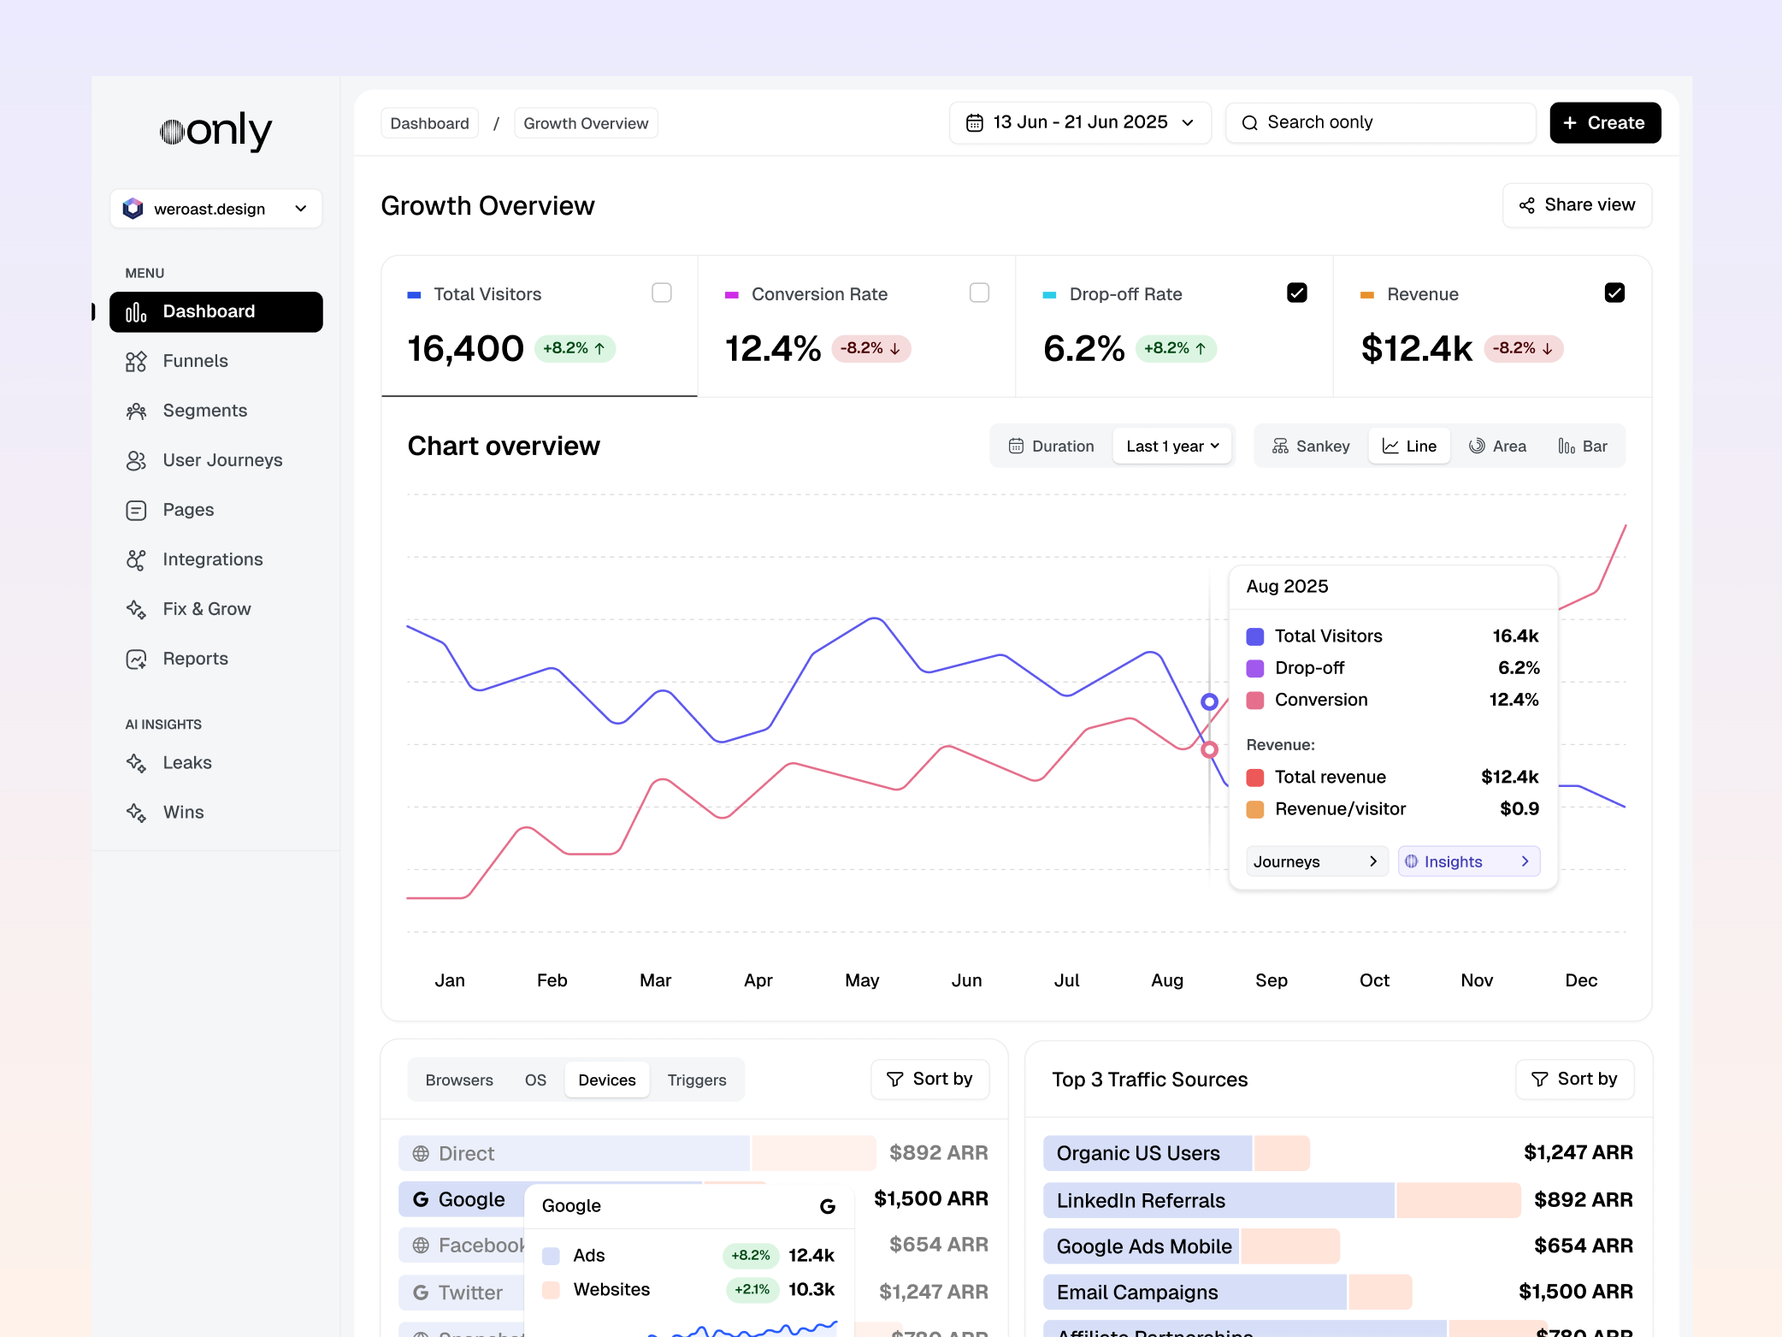Open Insights link in chart tooltip
Screen dimensions: 1782x1337
tap(1468, 861)
